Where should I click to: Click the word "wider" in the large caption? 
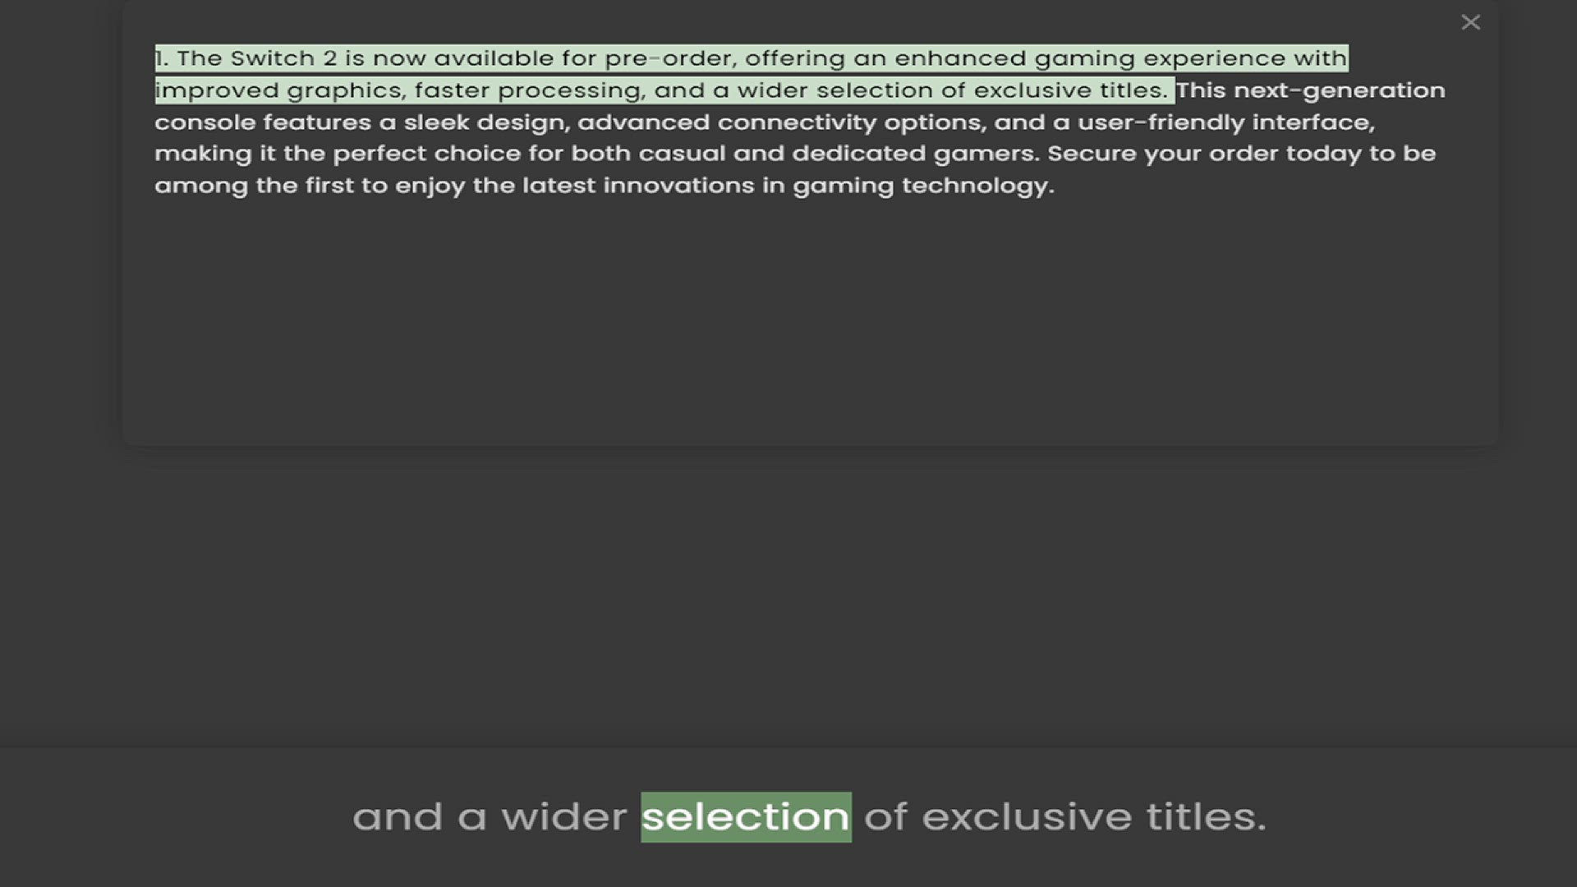point(564,817)
